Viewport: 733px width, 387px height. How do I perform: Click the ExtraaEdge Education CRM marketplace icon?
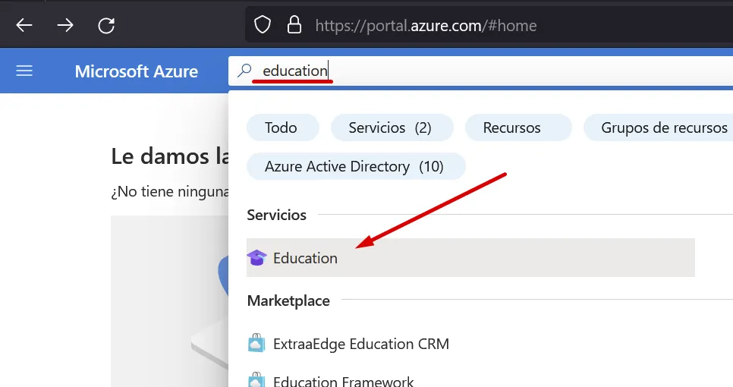[257, 344]
